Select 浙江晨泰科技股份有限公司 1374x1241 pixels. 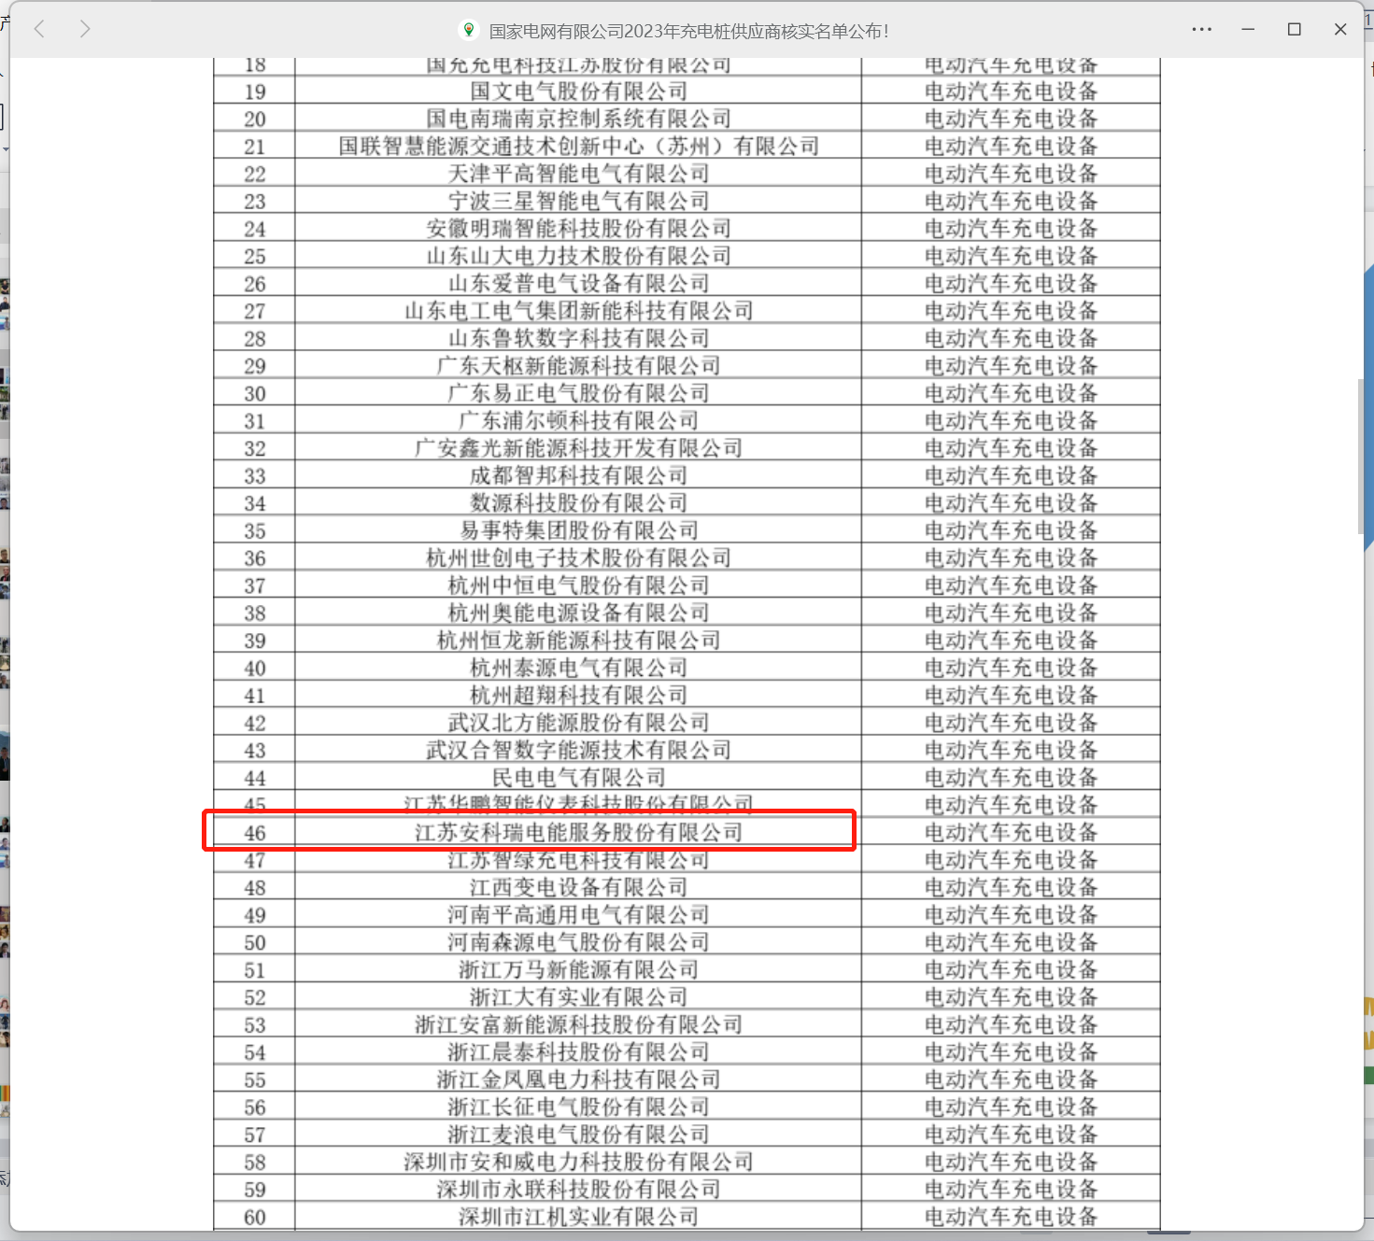579,1052
